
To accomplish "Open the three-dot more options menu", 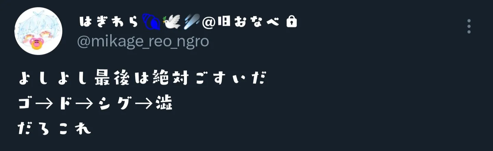I will point(469,26).
